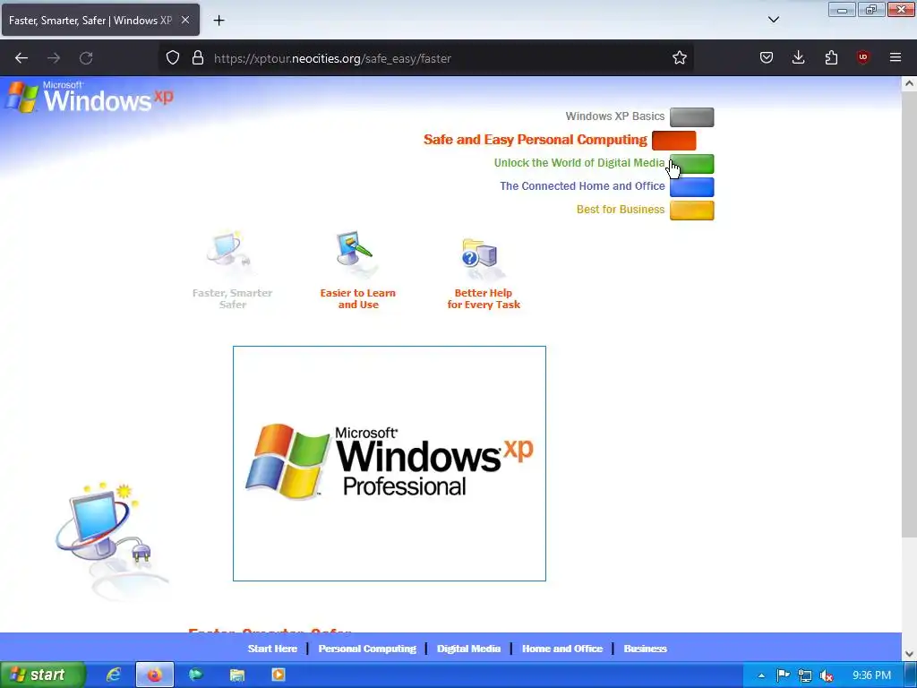Launch Internet Explorer from the taskbar
The width and height of the screenshot is (917, 688).
click(x=113, y=675)
